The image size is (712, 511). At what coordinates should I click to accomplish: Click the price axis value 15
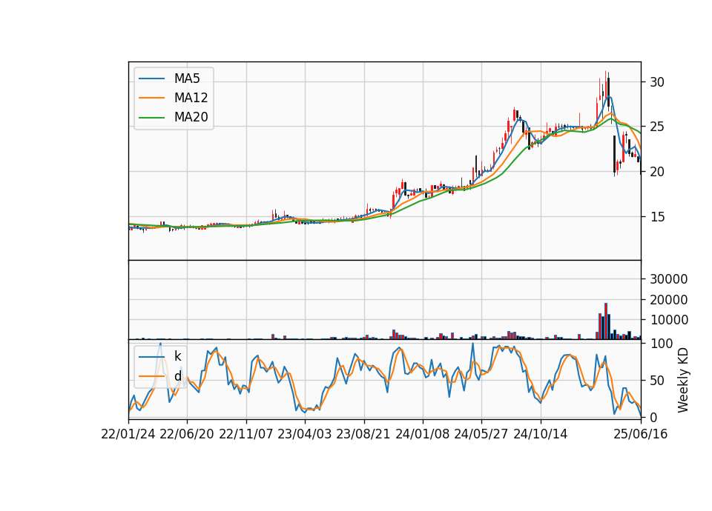[657, 217]
